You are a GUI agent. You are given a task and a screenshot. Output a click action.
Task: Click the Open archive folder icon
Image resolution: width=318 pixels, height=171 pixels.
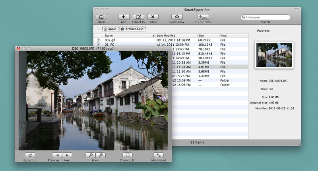point(101,17)
